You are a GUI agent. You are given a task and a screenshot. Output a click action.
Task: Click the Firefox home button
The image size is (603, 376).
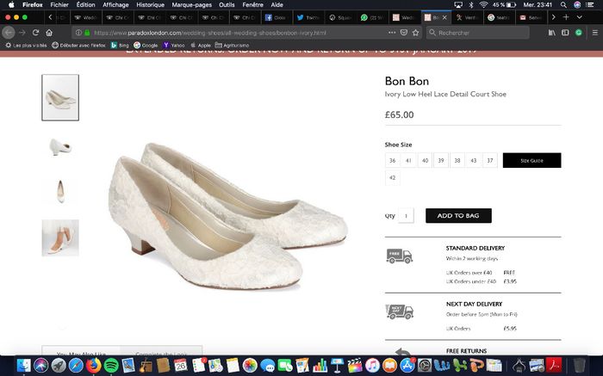[50, 32]
